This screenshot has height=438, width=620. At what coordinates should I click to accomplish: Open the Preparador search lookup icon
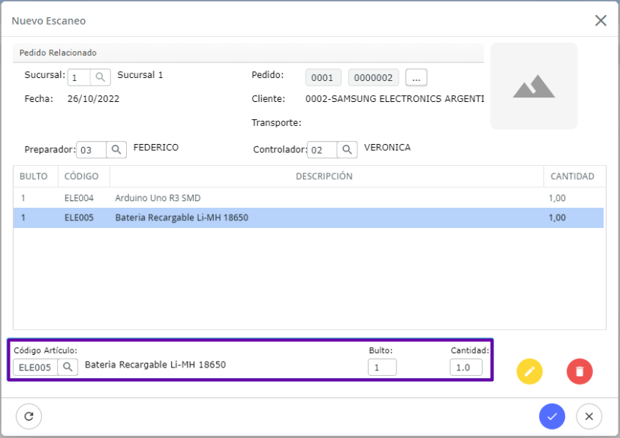[116, 150]
